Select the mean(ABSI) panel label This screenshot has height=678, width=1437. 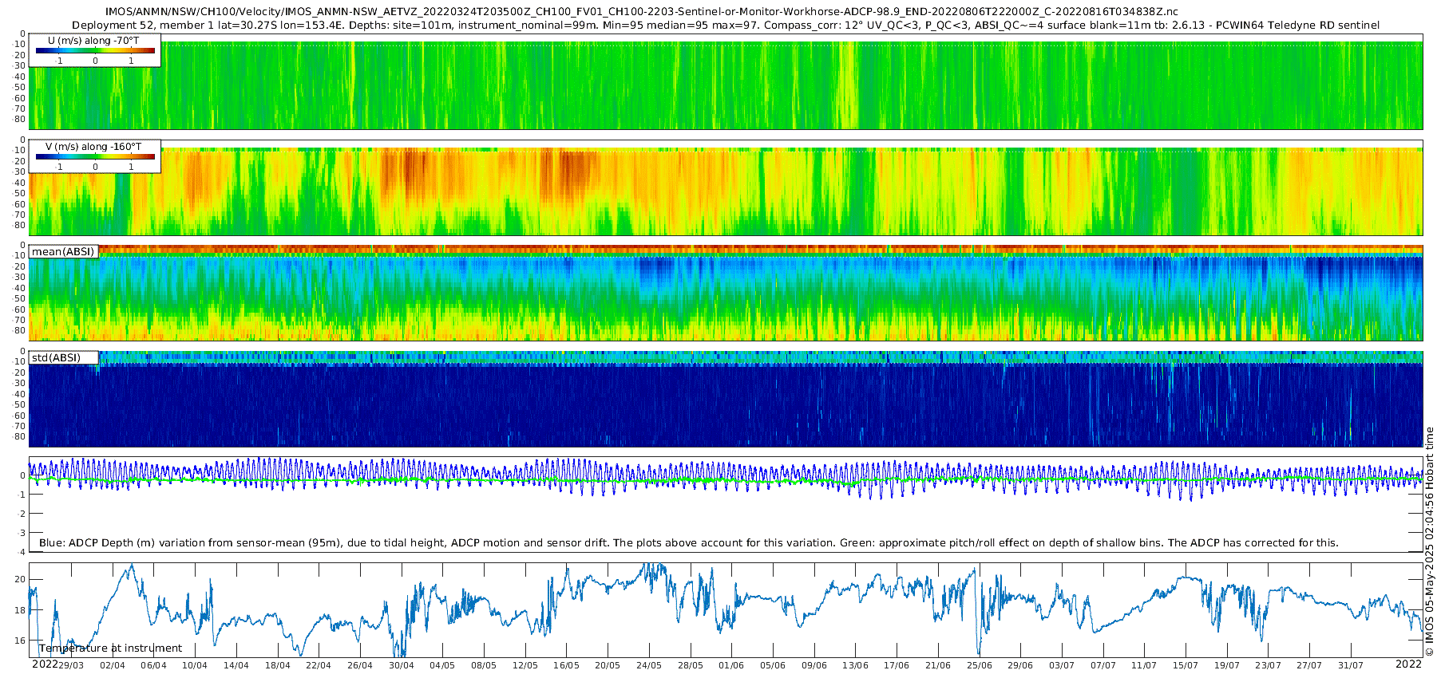(63, 251)
